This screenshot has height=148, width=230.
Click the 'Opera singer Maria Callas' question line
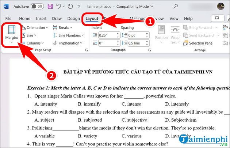tap(101, 96)
